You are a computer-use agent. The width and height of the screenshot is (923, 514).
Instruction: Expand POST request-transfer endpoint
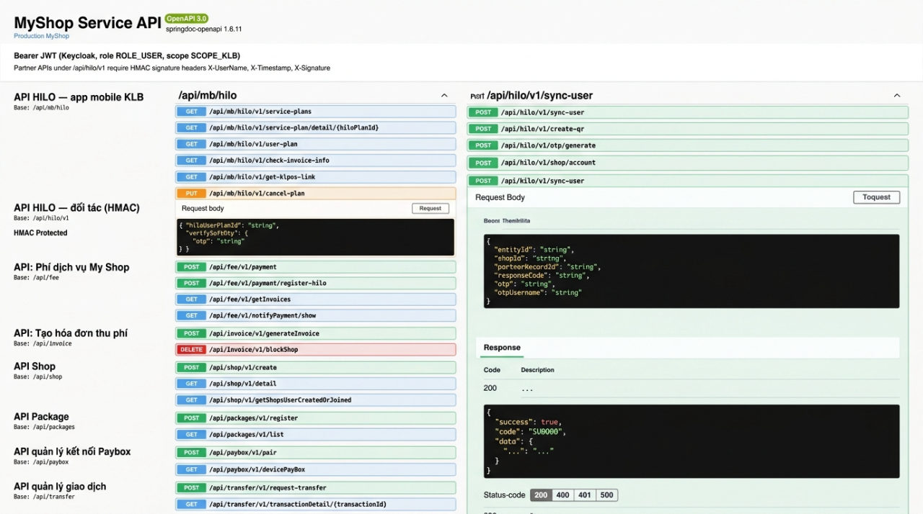tap(316, 487)
